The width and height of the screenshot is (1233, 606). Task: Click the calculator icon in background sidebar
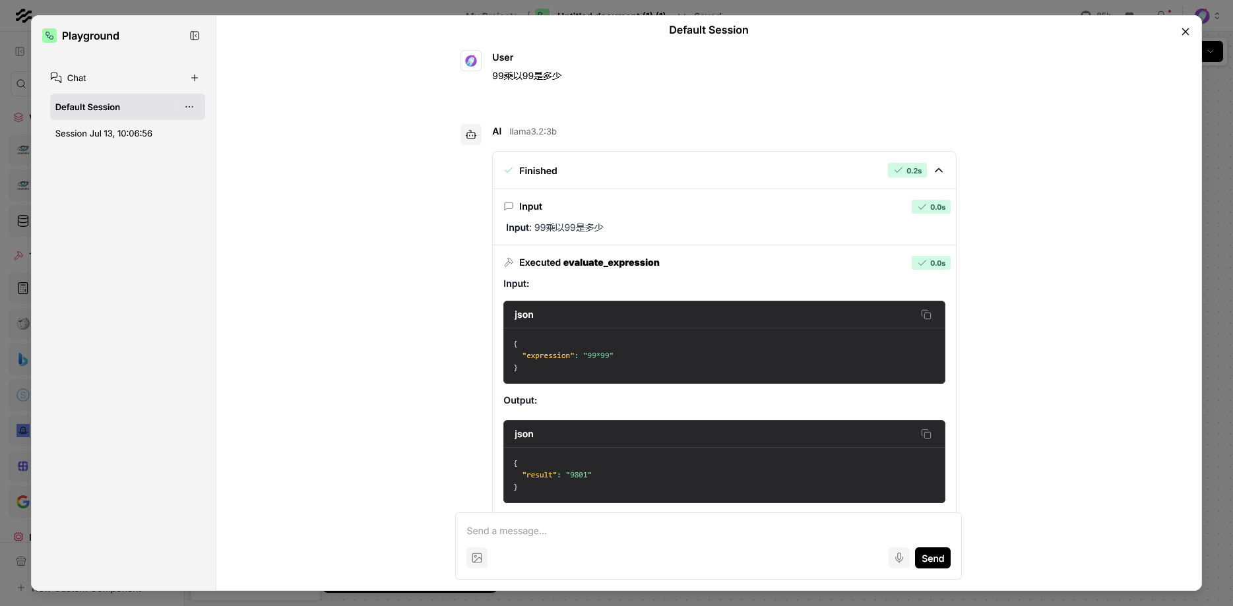coord(23,288)
